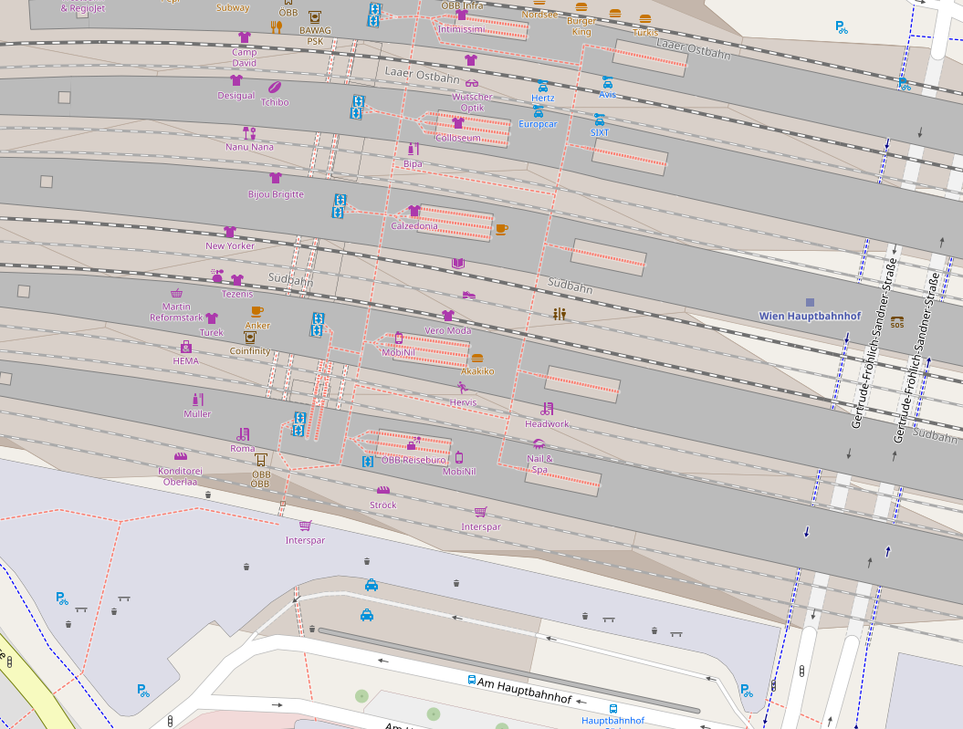963x729 pixels.
Task: Click the Am Hauptbahnhof bus stop icon
Action: (x=472, y=681)
